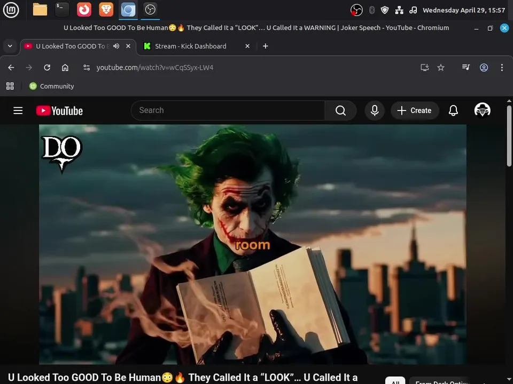Open the panel clock and calendar
Image resolution: width=513 pixels, height=384 pixels.
pos(464,10)
